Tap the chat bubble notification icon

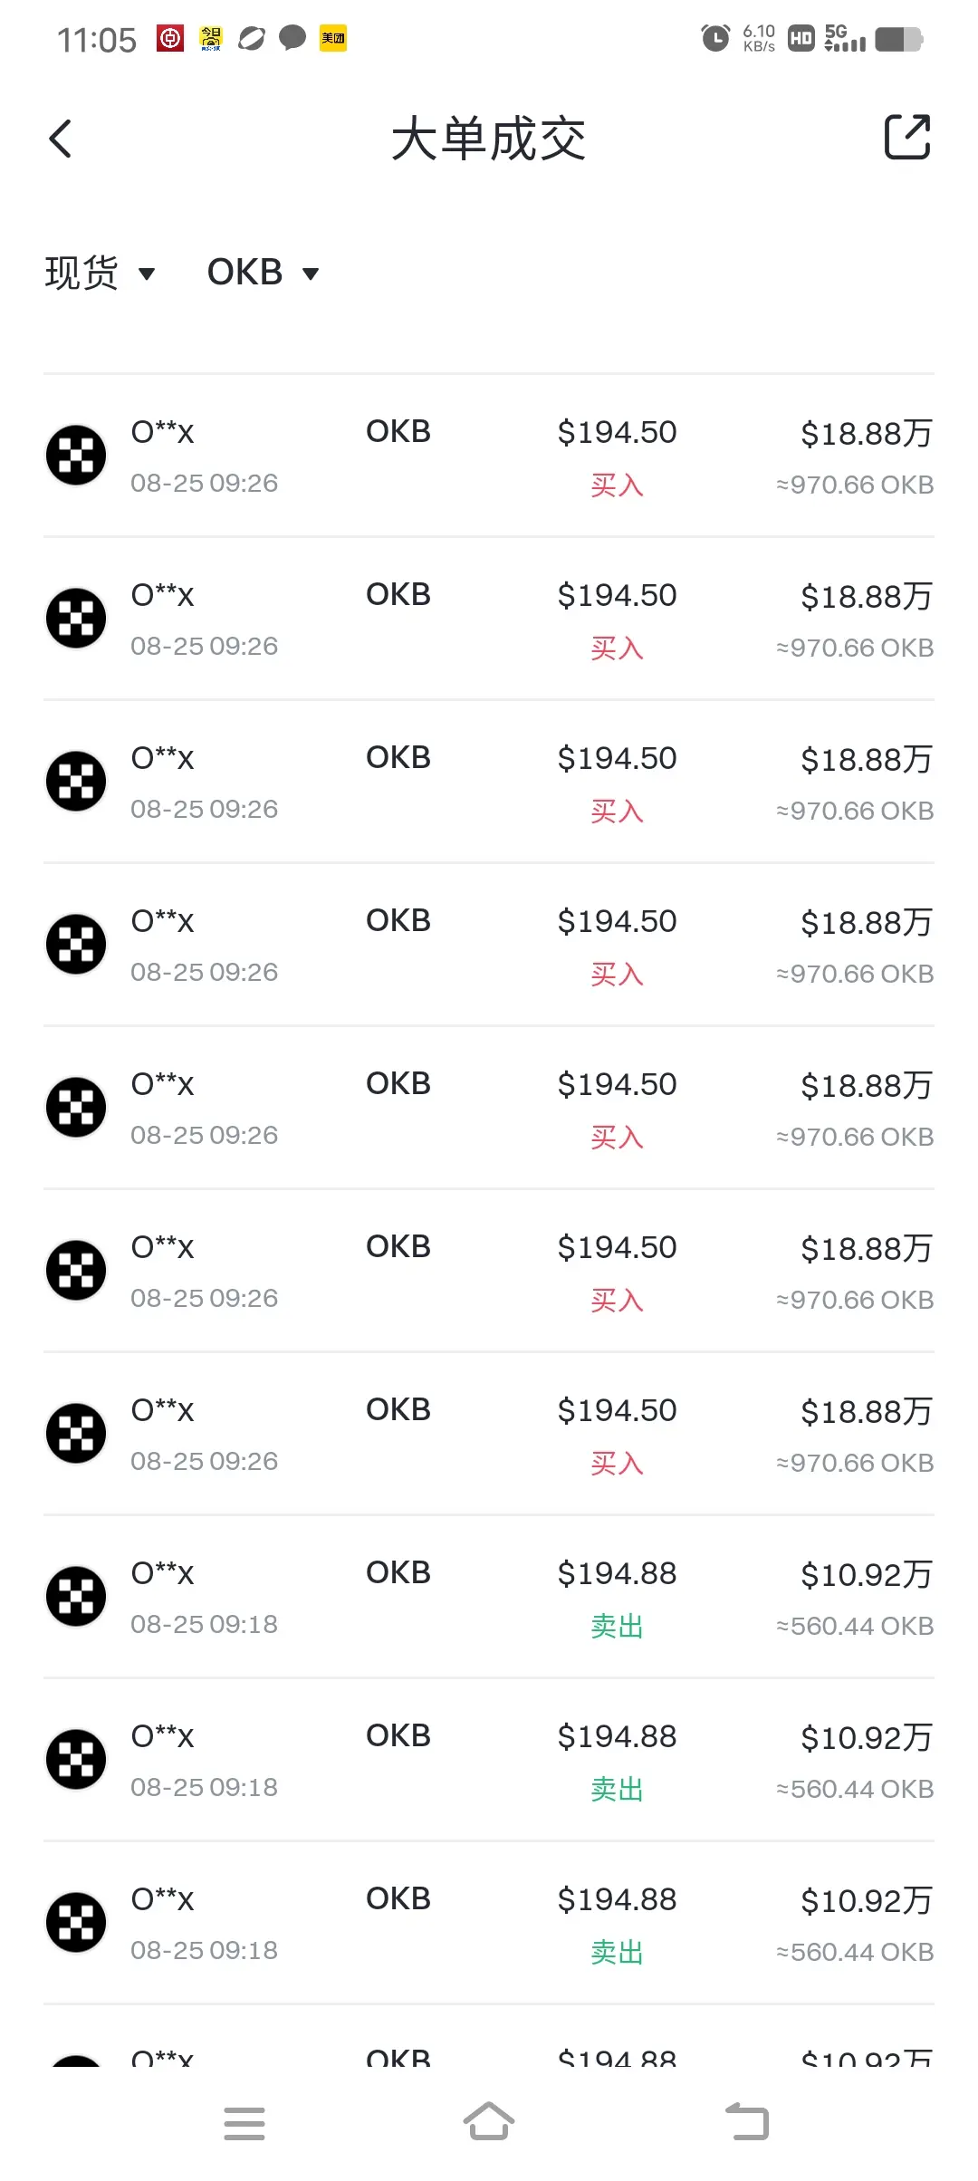(x=292, y=38)
